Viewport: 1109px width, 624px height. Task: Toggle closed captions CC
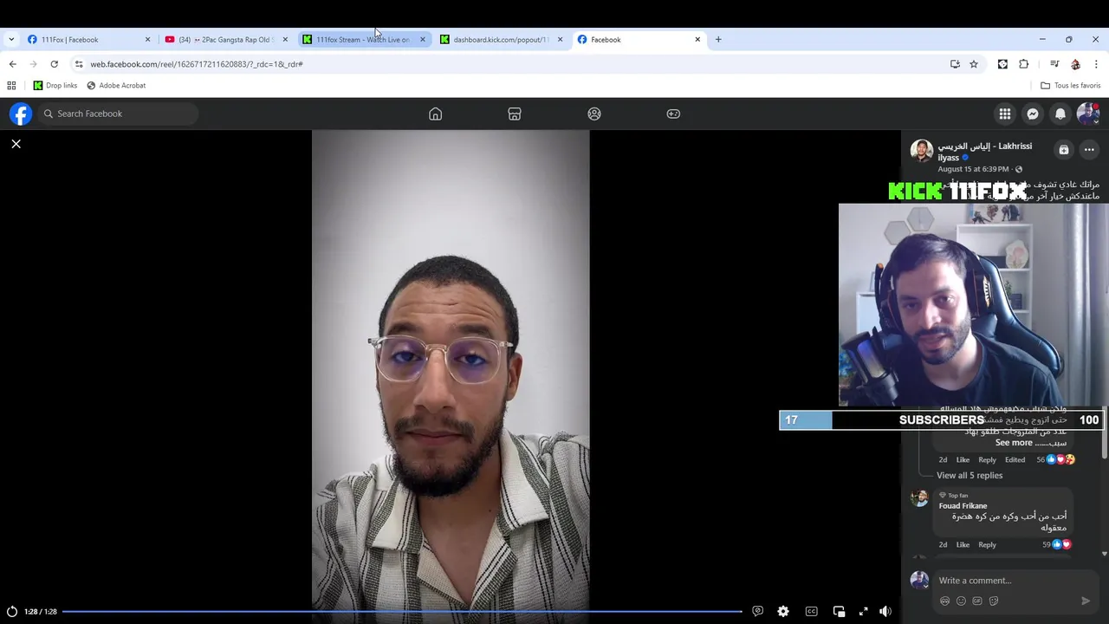(x=811, y=611)
